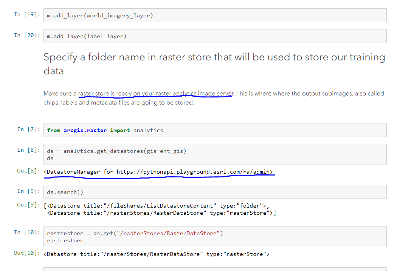
Task: Click the word chips in the description paragraph
Action: pyautogui.click(x=51, y=102)
